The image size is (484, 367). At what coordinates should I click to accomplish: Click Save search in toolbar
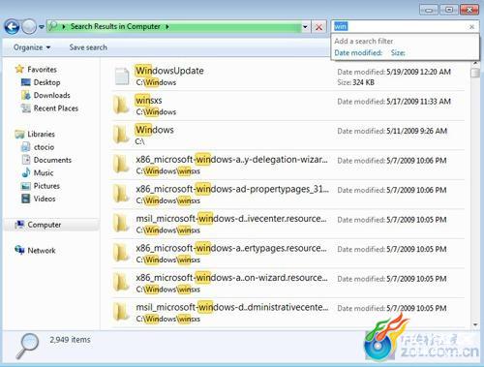(x=88, y=47)
